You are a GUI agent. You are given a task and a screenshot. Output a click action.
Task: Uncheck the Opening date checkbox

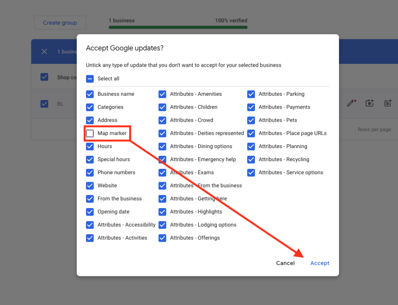click(90, 212)
